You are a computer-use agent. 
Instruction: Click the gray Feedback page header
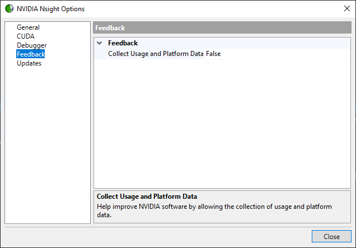(x=222, y=27)
